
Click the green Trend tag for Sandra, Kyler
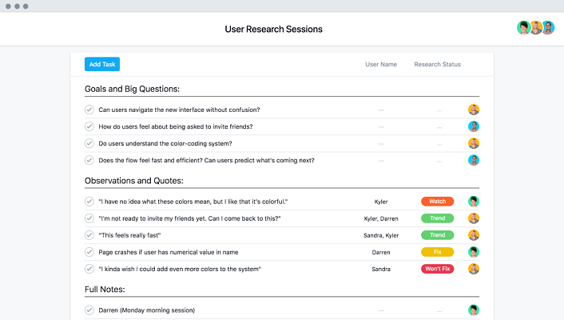(x=437, y=235)
